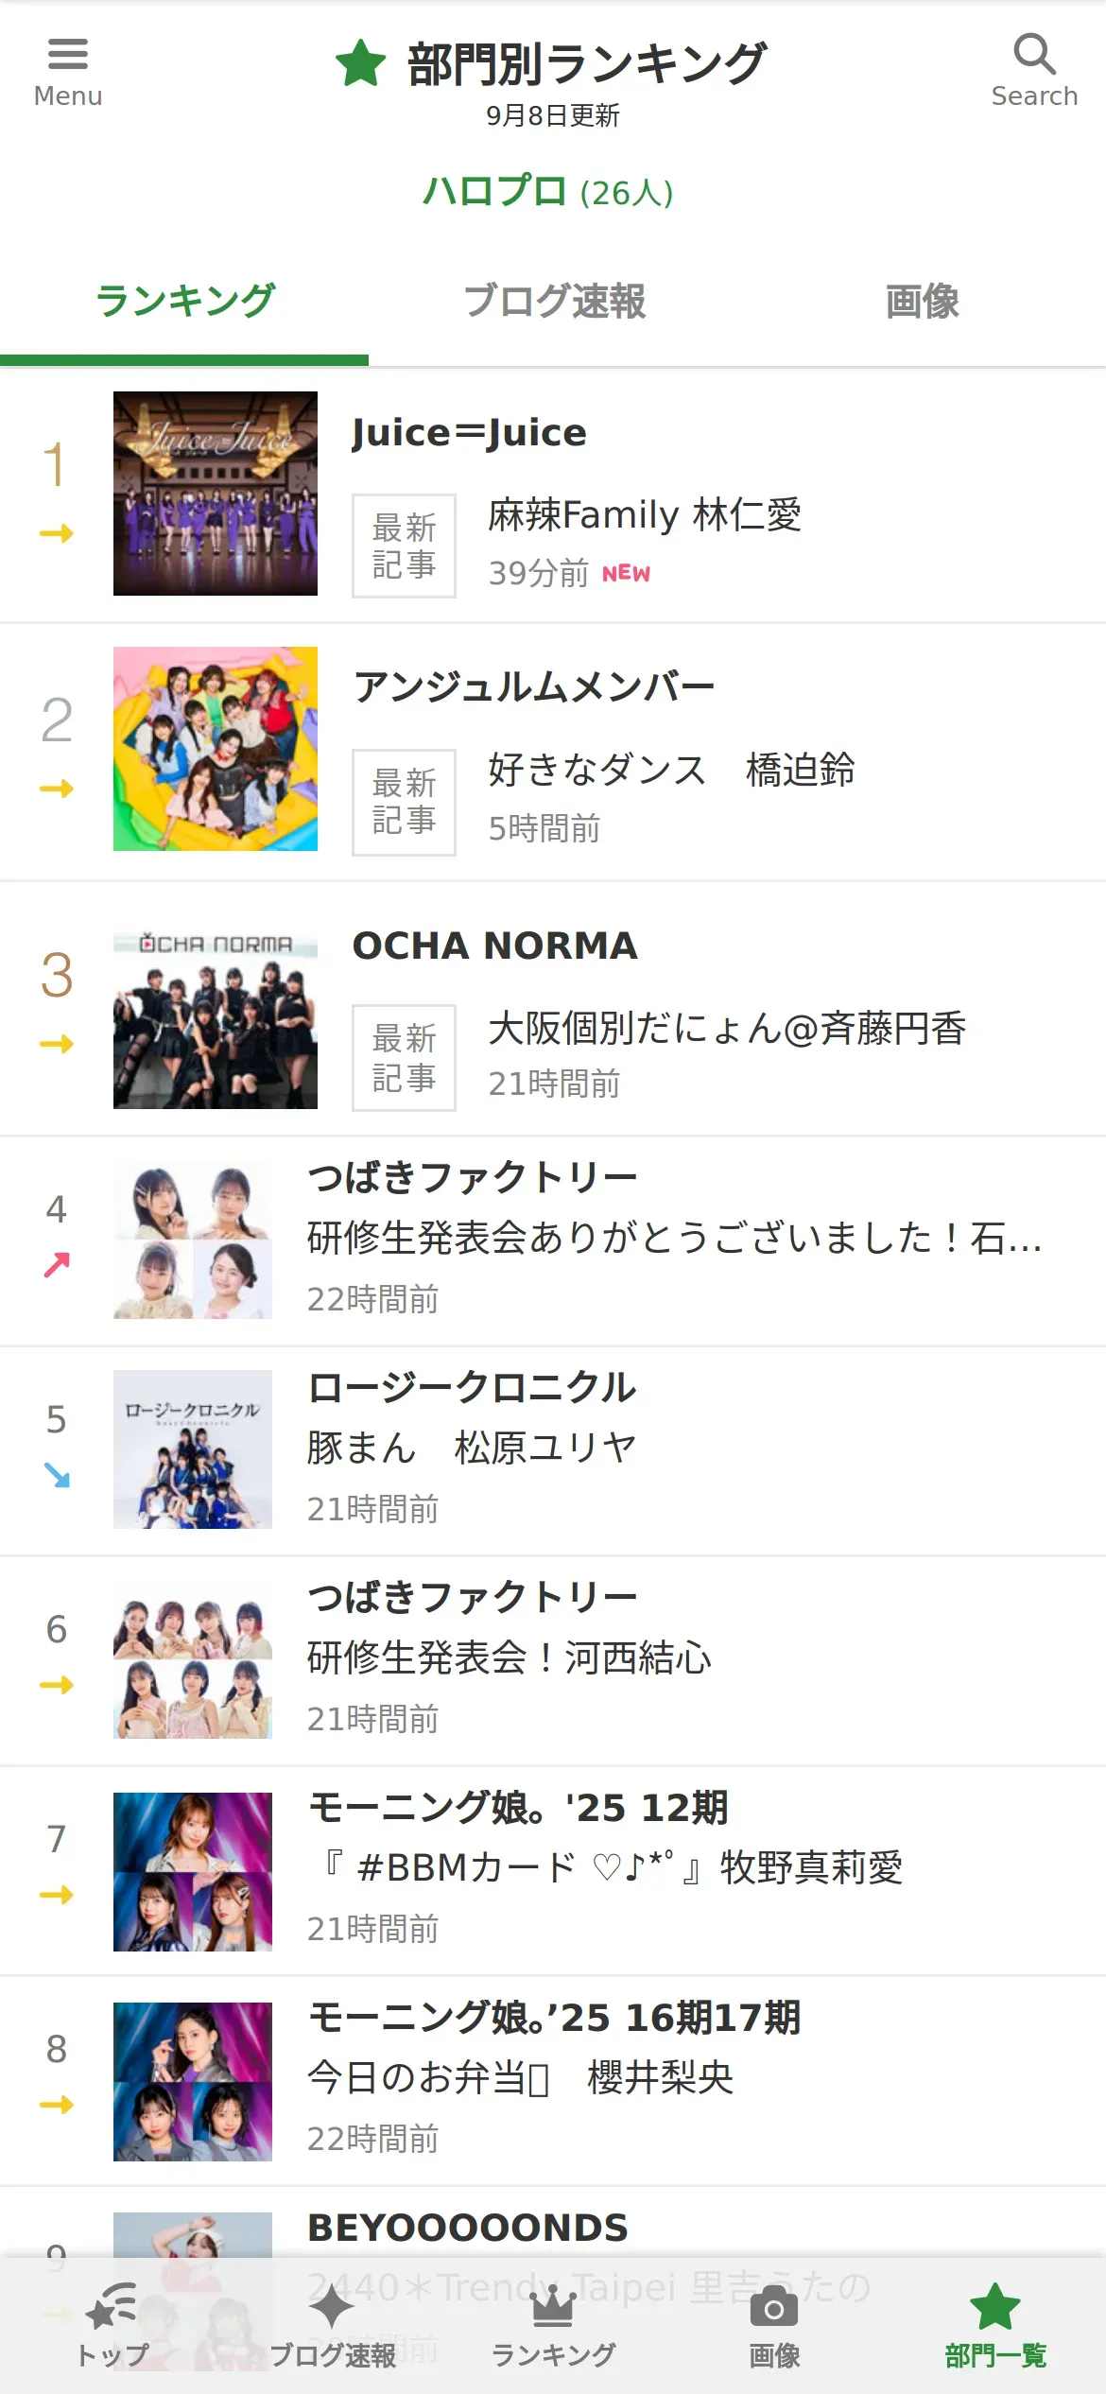This screenshot has height=2394, width=1106.
Task: Click the 最新記事 button under アンジュルムメンバー
Action: [404, 802]
